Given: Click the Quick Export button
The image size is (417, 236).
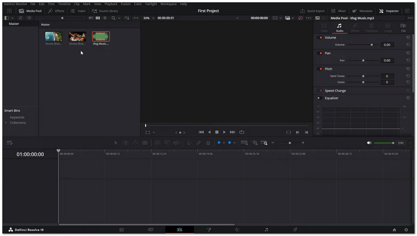Looking at the screenshot, I should pos(312,11).
